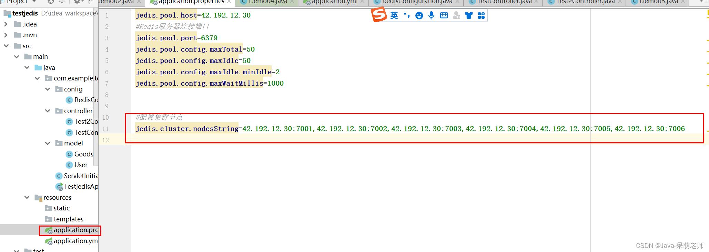Open the Sogou emoji picker
This screenshot has width=709, height=252.
point(419,15)
